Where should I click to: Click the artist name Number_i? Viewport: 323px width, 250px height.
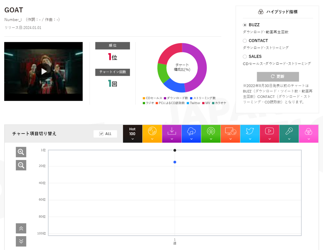pos(13,20)
